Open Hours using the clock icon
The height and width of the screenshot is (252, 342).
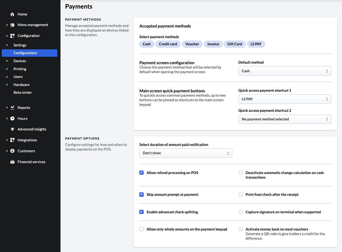pos(13,118)
